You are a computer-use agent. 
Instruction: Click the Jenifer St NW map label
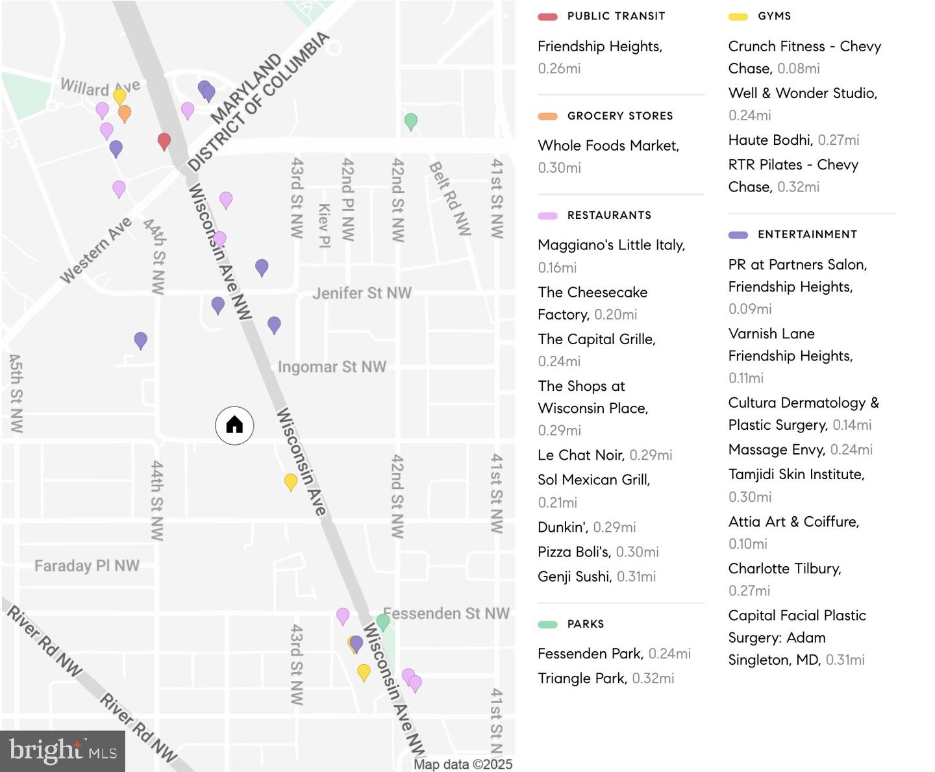pos(362,293)
